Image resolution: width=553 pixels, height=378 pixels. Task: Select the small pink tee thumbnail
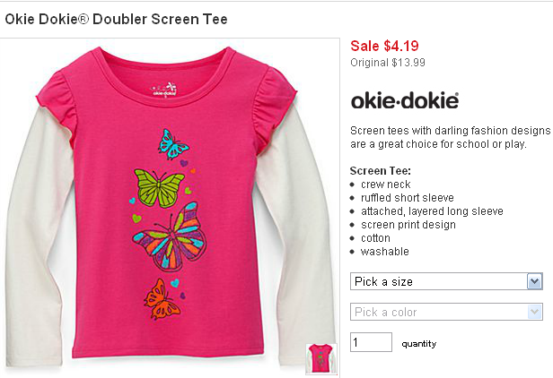pyautogui.click(x=321, y=358)
